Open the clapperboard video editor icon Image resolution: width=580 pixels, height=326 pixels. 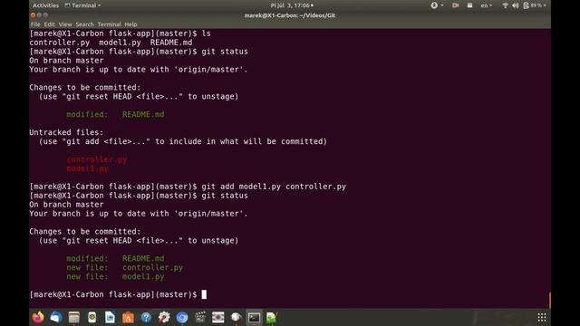200,317
